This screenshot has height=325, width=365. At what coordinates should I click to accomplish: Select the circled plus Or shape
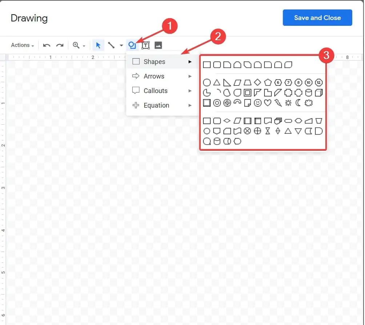257,131
